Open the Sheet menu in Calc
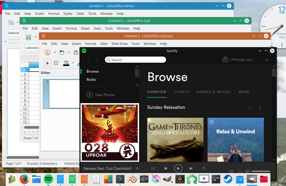 point(85,28)
